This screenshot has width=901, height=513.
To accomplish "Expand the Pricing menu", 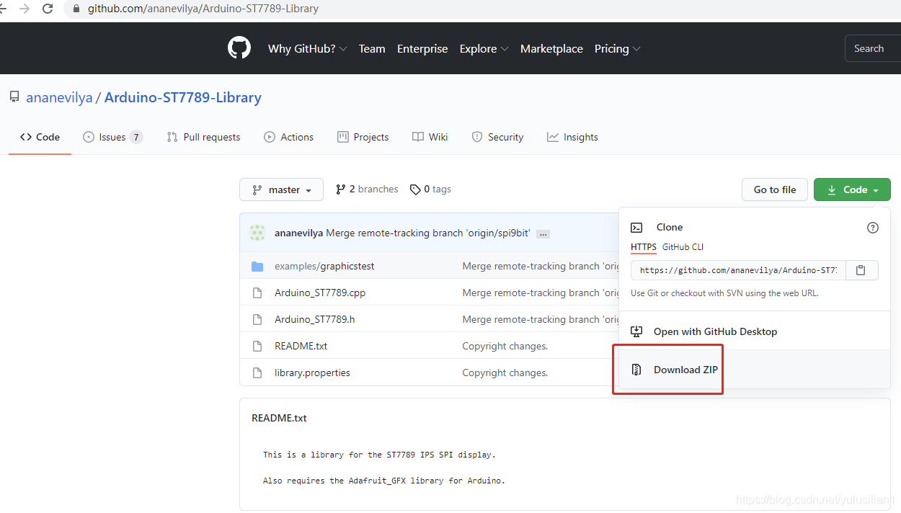I will click(x=617, y=48).
